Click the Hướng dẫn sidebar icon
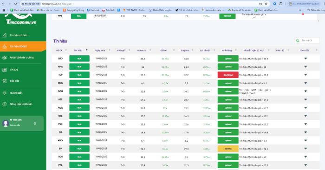Image resolution: width=325 pixels, height=170 pixels. [x=5, y=93]
